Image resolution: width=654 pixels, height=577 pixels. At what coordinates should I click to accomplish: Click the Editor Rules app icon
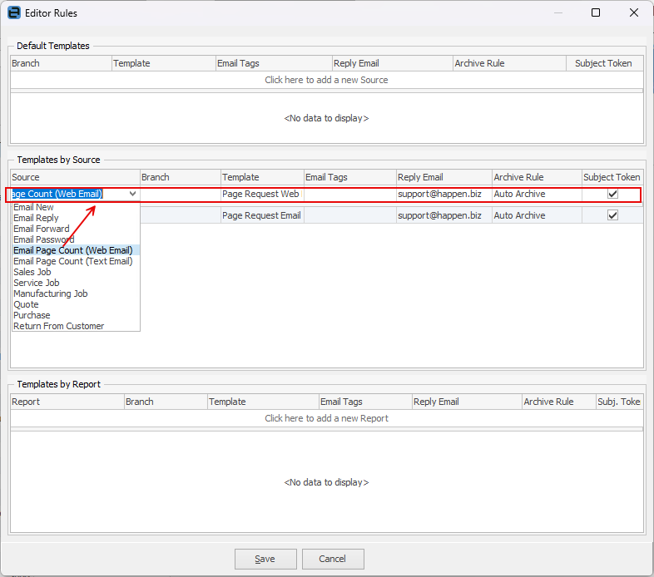pyautogui.click(x=14, y=13)
